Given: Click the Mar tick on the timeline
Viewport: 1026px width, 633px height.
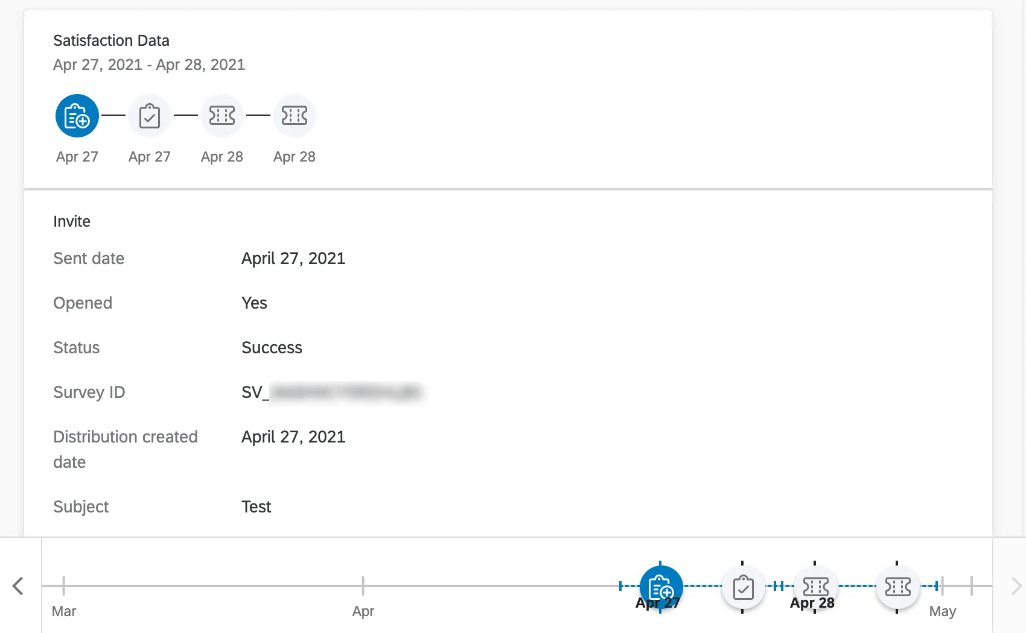Looking at the screenshot, I should pyautogui.click(x=63, y=586).
